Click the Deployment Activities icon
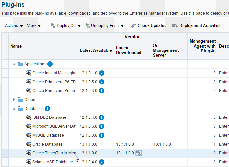The image size is (229, 167). click(175, 26)
